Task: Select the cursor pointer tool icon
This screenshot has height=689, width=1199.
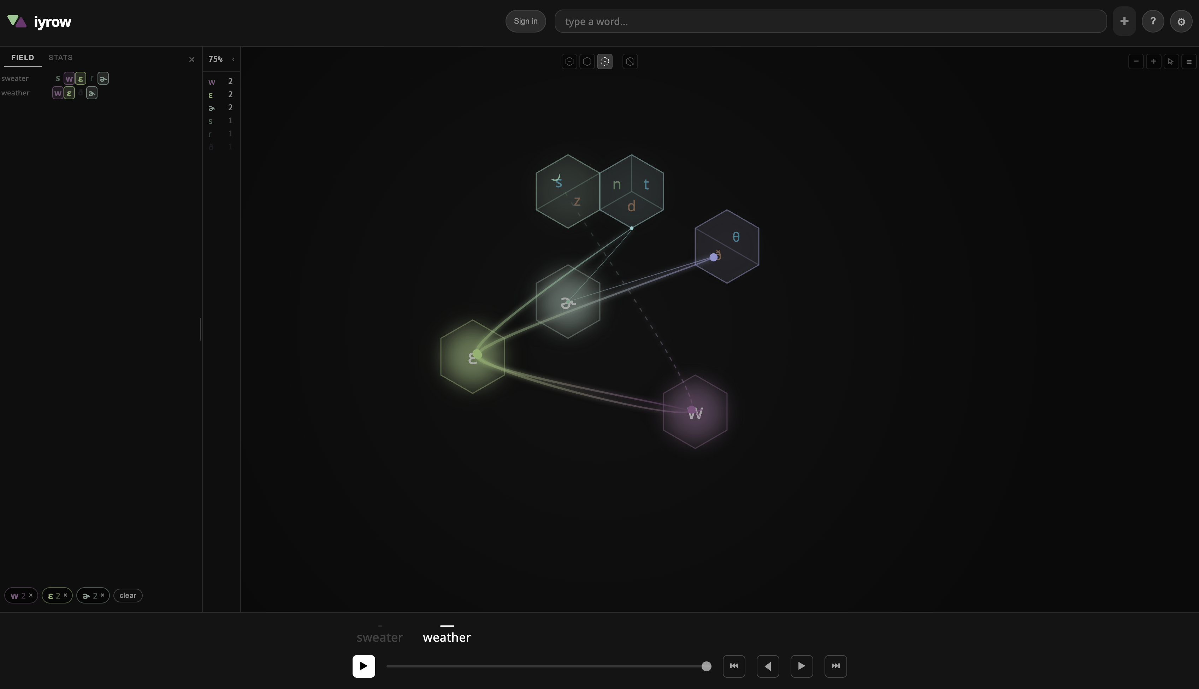Action: (1171, 61)
